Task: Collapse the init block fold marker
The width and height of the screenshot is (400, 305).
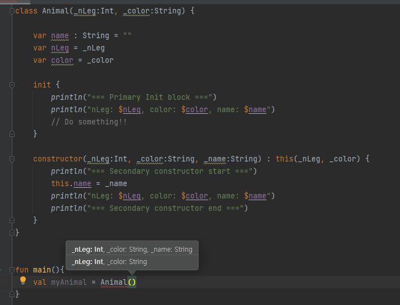Action: tap(12, 85)
